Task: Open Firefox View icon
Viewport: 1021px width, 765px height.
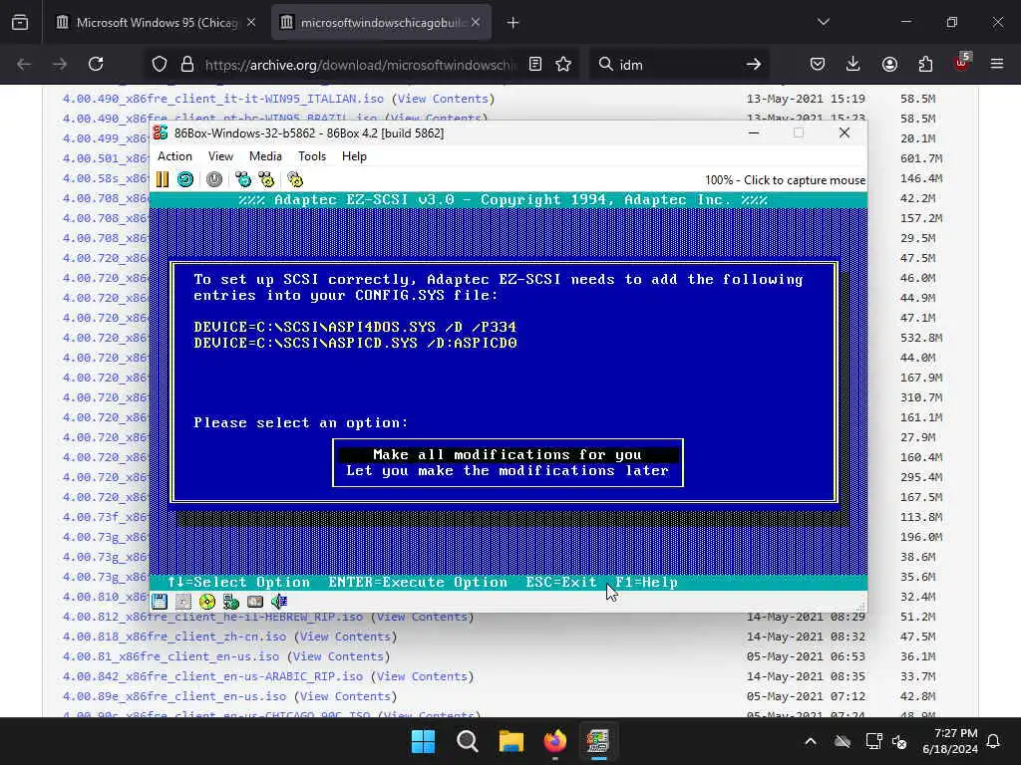Action: (x=20, y=23)
